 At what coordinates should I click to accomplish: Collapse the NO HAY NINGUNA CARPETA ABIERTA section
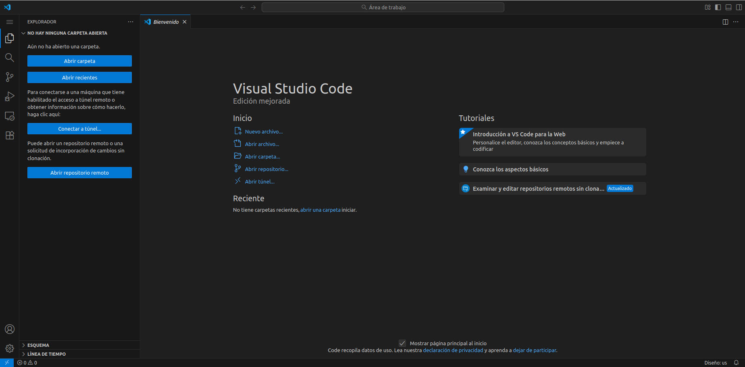(x=67, y=33)
